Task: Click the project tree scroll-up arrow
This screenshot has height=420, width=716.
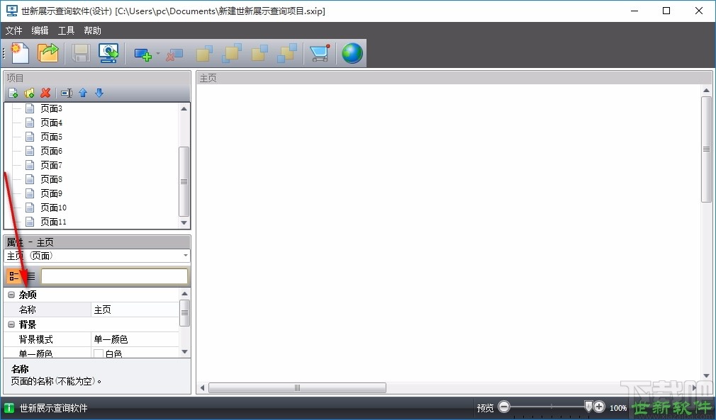Action: tap(184, 108)
